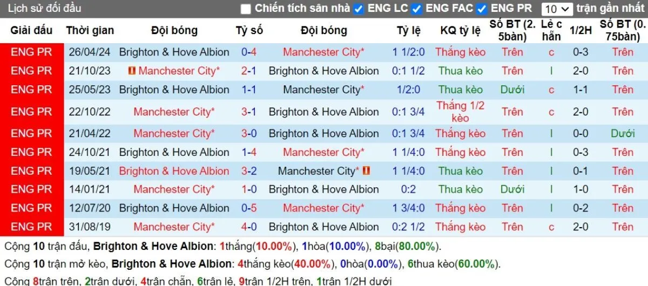This screenshot has width=648, height=286.
Task: Uncheck the ENG LC filter
Action: pos(359,9)
